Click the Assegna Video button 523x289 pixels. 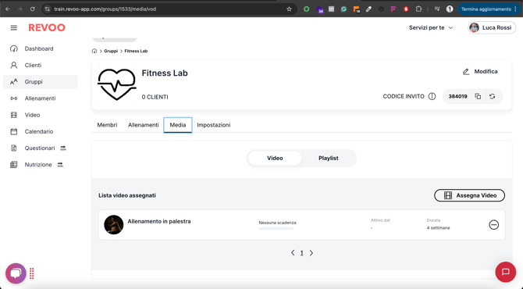click(x=470, y=195)
